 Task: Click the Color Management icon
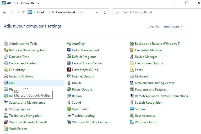[69, 50]
